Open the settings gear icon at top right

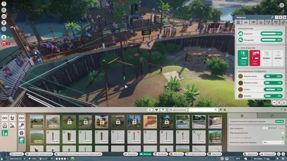[x=282, y=5]
